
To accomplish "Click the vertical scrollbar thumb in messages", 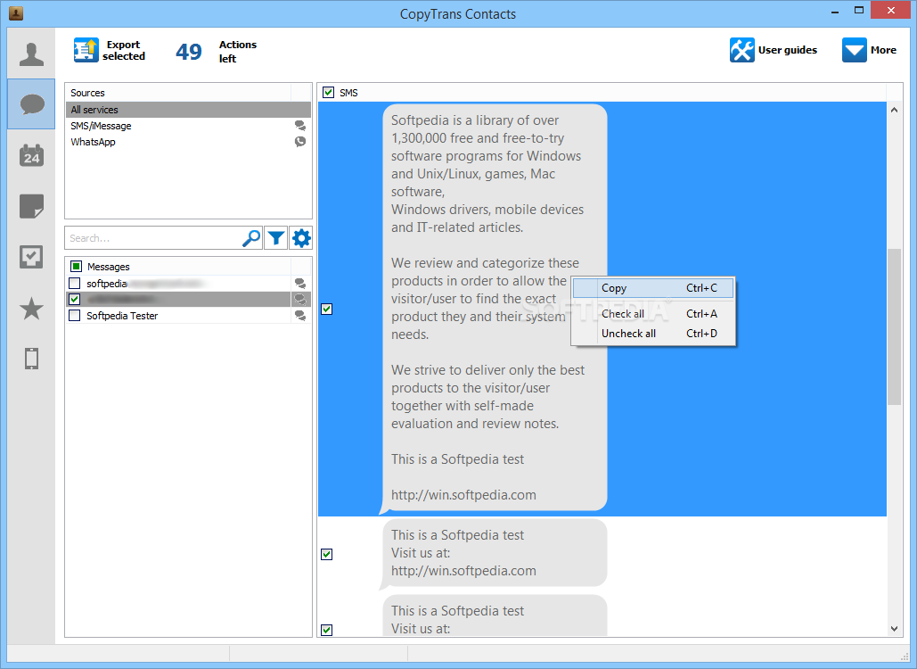I will (x=894, y=326).
